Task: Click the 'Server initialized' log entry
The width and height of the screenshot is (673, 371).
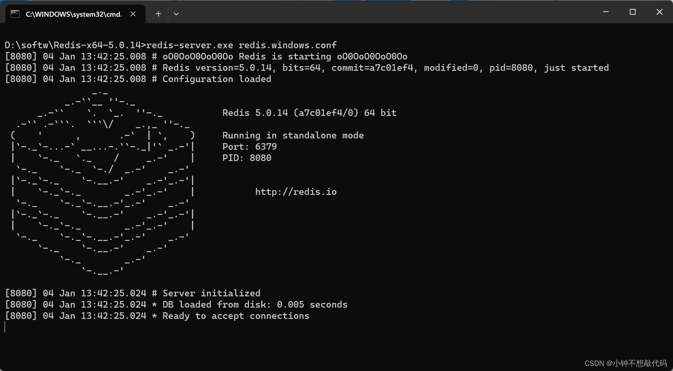Action: [211, 293]
